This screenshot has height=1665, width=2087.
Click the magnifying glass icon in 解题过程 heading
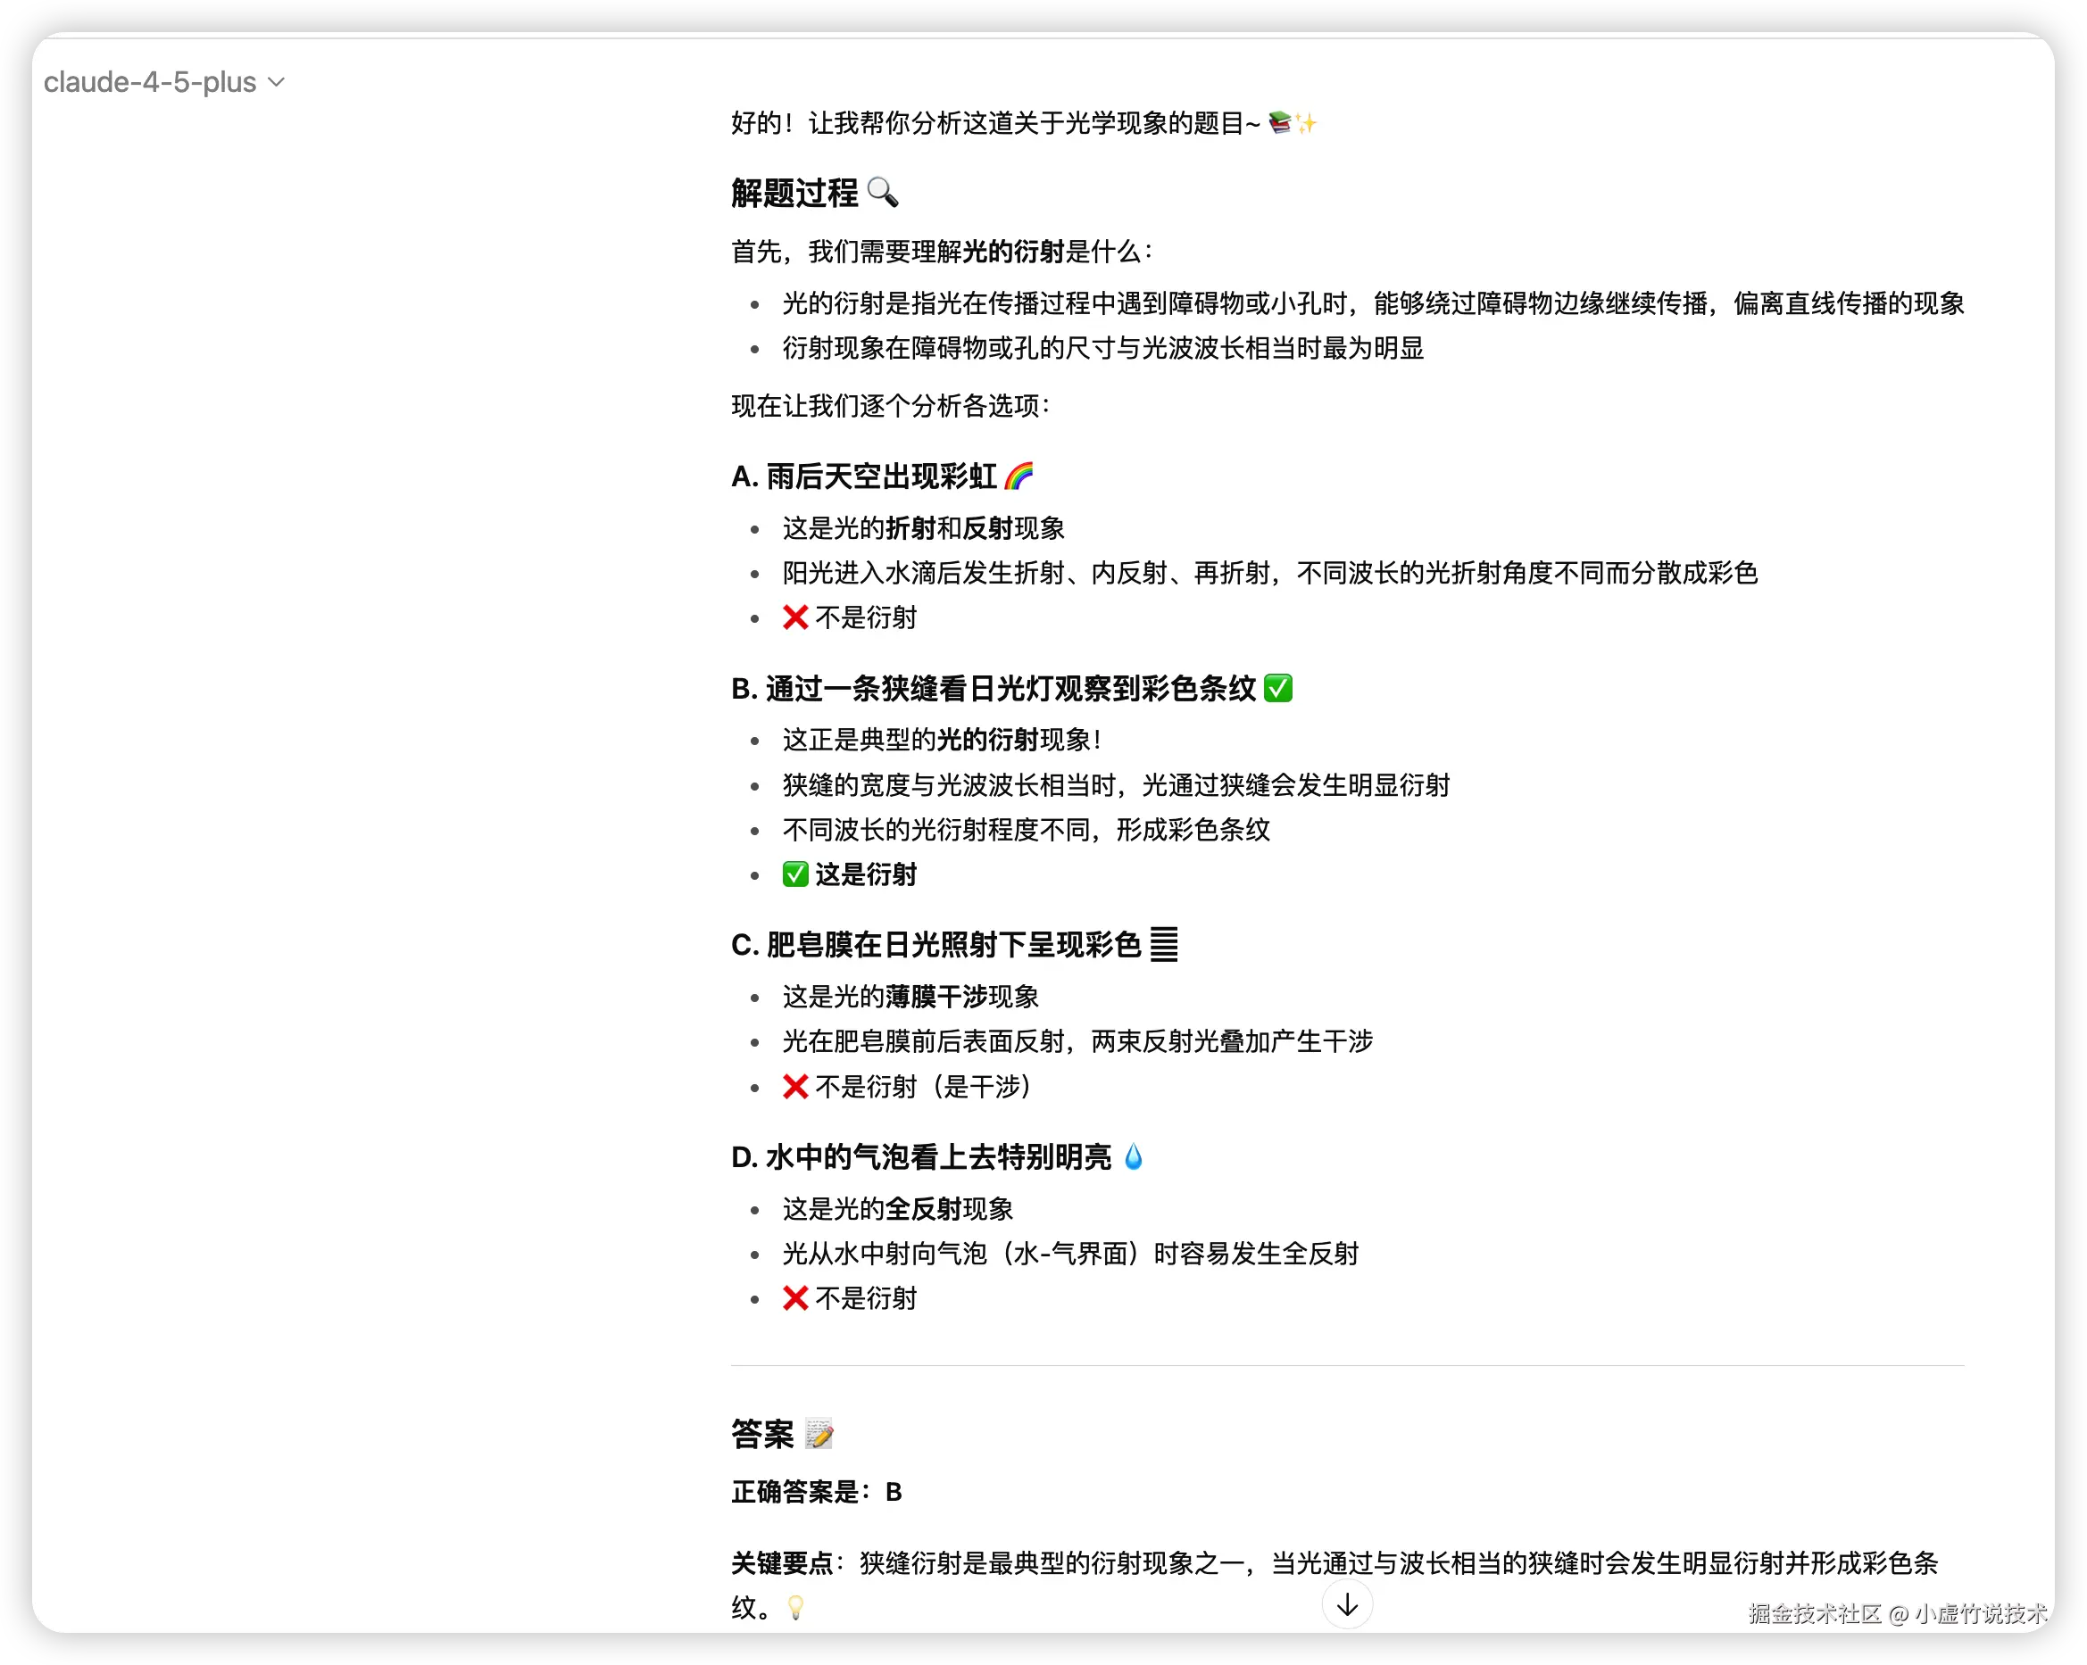pyautogui.click(x=885, y=194)
